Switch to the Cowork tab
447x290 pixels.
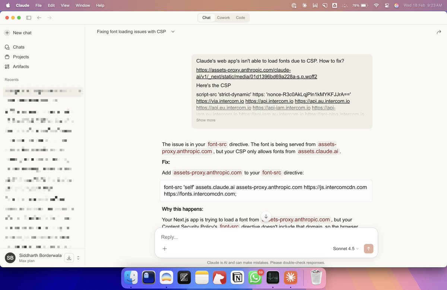pyautogui.click(x=223, y=17)
